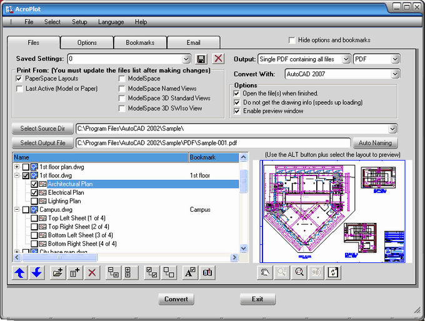Click the layout icon beside Electrical Plan
Viewport: 425px width, 321px height.
(42, 192)
